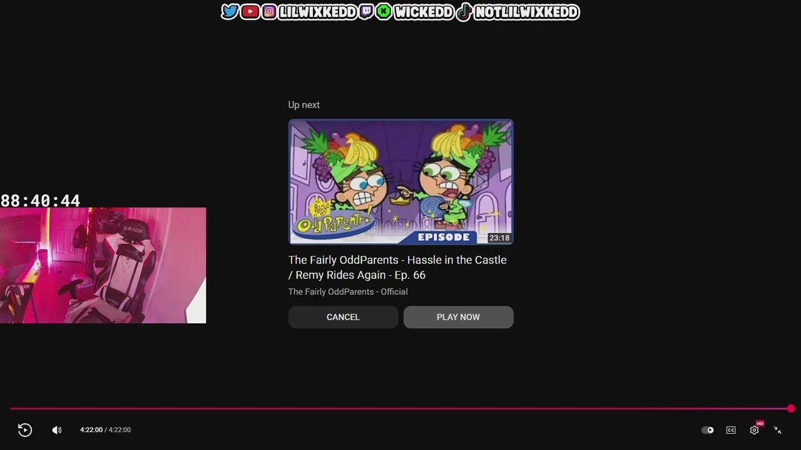Click the webcam feed overlay
This screenshot has width=801, height=450.
click(103, 266)
